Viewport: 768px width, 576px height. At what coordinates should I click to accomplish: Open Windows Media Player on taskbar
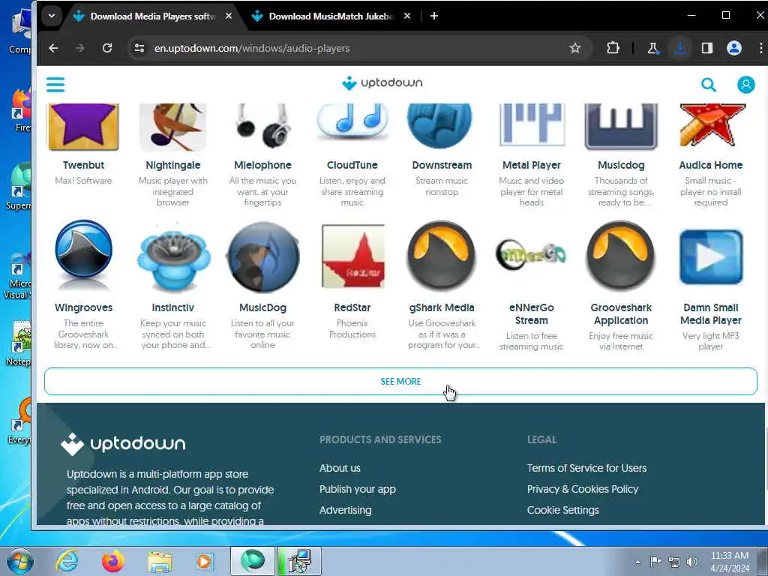point(204,561)
